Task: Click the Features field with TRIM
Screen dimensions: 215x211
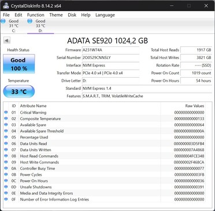Action: [147, 96]
